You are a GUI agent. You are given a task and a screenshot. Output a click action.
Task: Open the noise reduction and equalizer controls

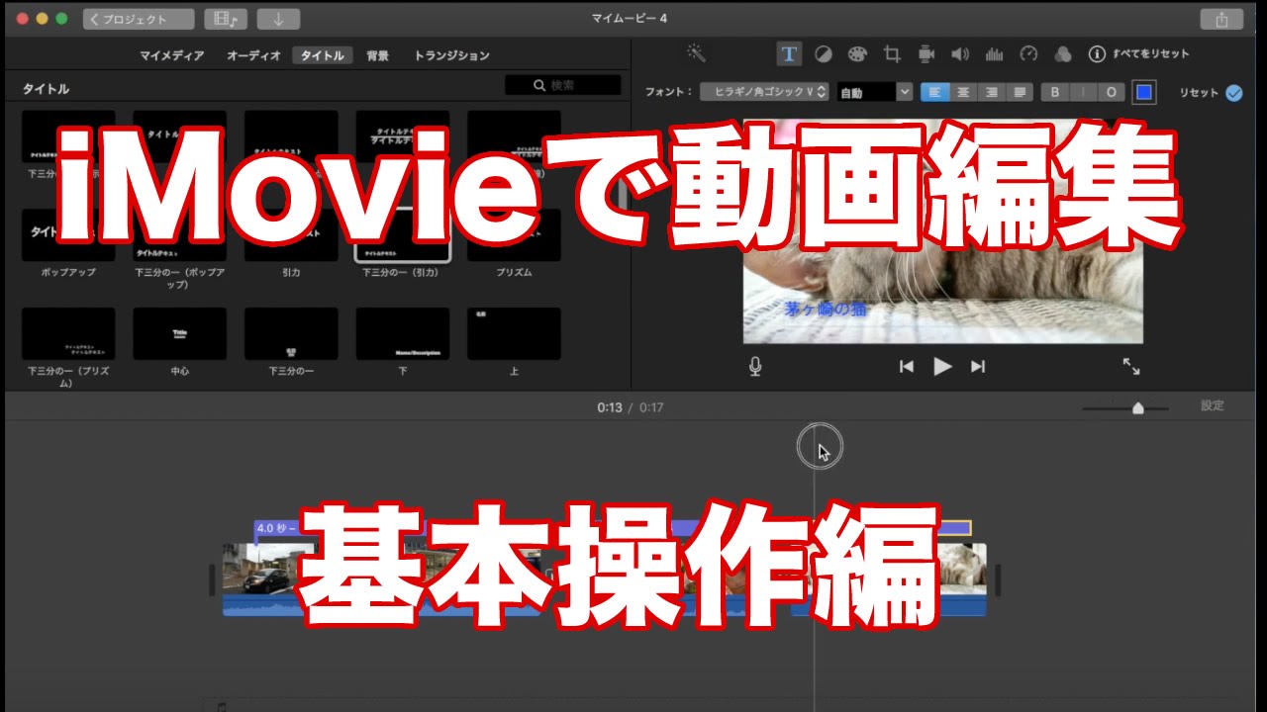995,54
